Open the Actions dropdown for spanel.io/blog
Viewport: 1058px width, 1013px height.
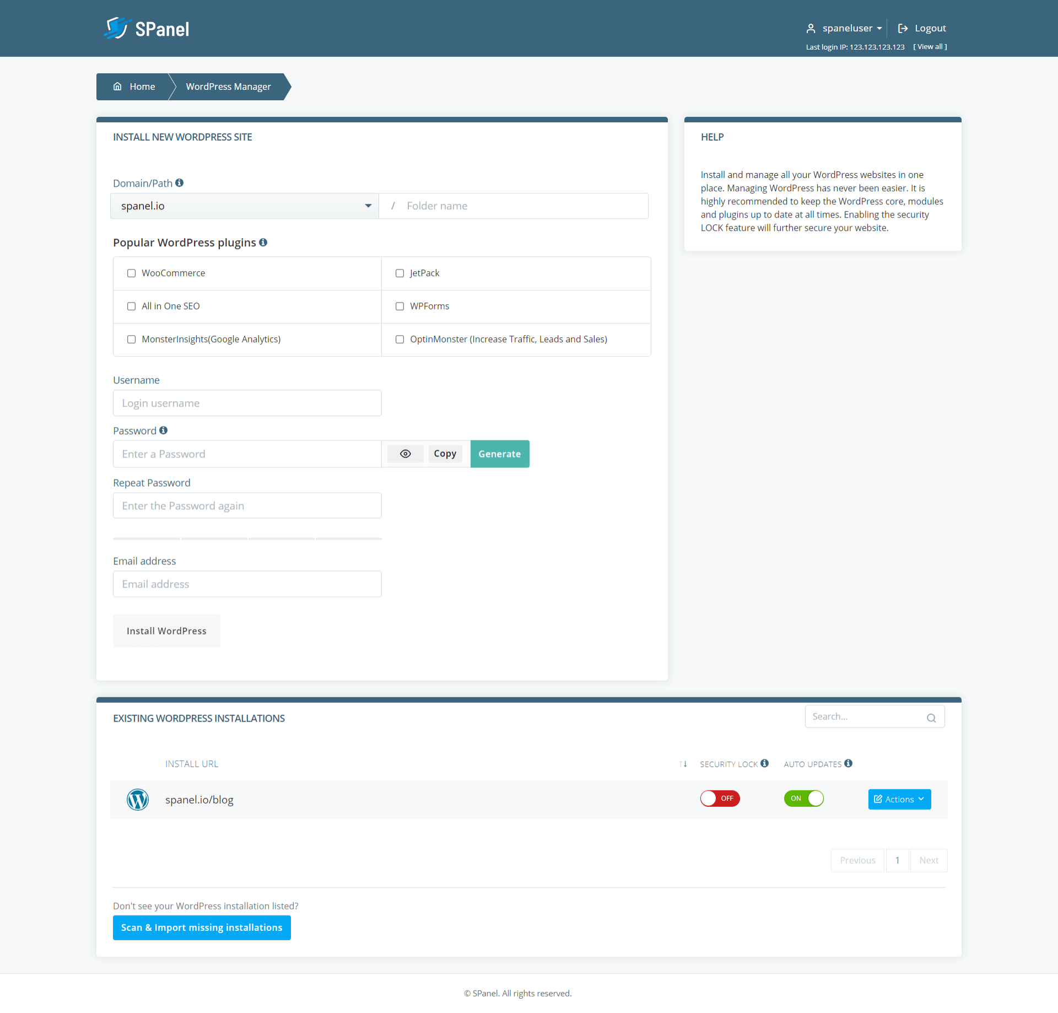[899, 799]
